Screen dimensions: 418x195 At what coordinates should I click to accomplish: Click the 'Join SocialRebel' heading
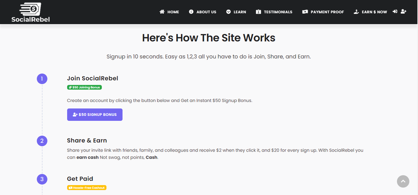click(93, 78)
